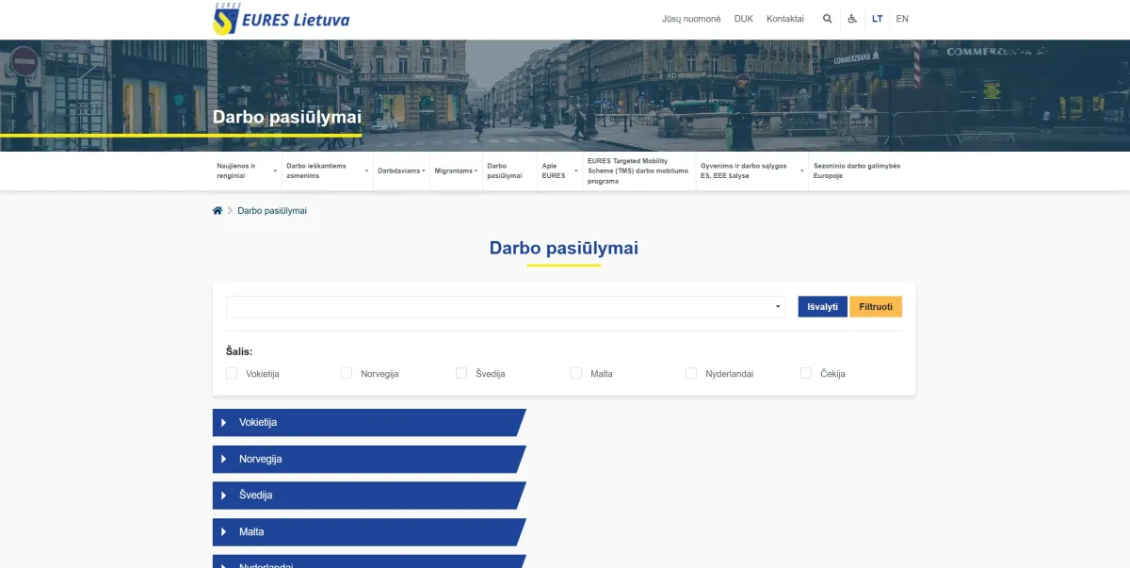This screenshot has height=568, width=1130.
Task: Open the Migrantams menu item
Action: (455, 171)
